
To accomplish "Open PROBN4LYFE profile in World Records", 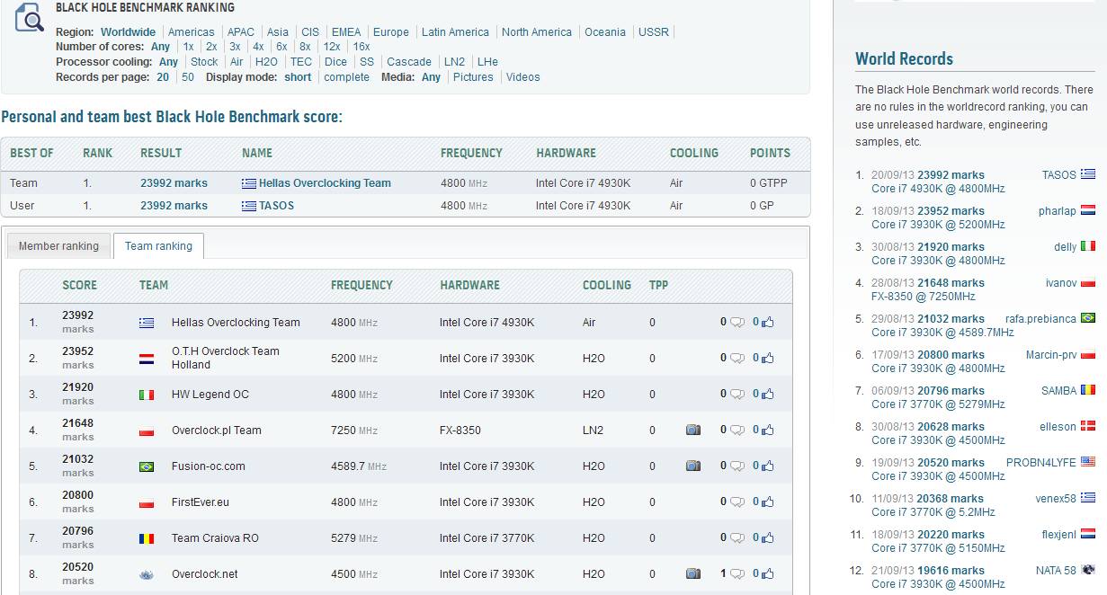I will click(1041, 463).
